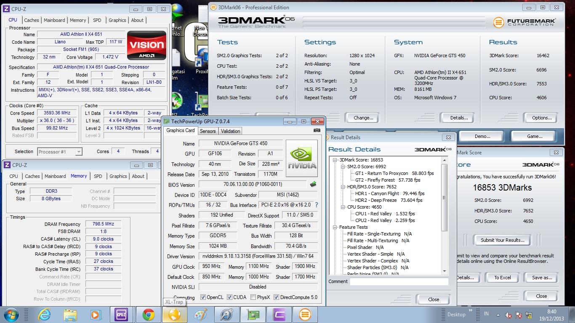Screen dimensions: 575x323
Task: Switch to Caches tab in upper CPU-Z
Action: coord(32,20)
